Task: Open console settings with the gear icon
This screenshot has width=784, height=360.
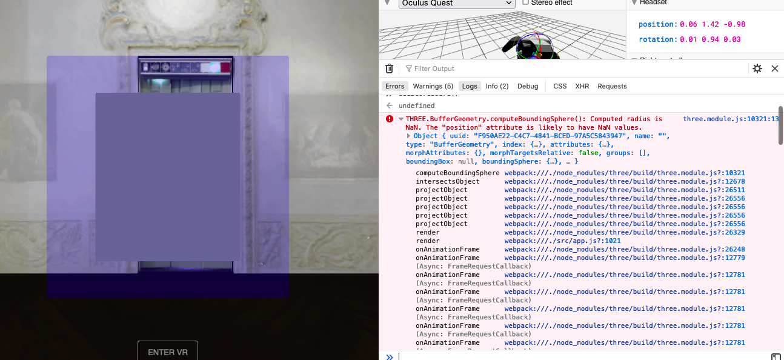Action: pos(757,68)
